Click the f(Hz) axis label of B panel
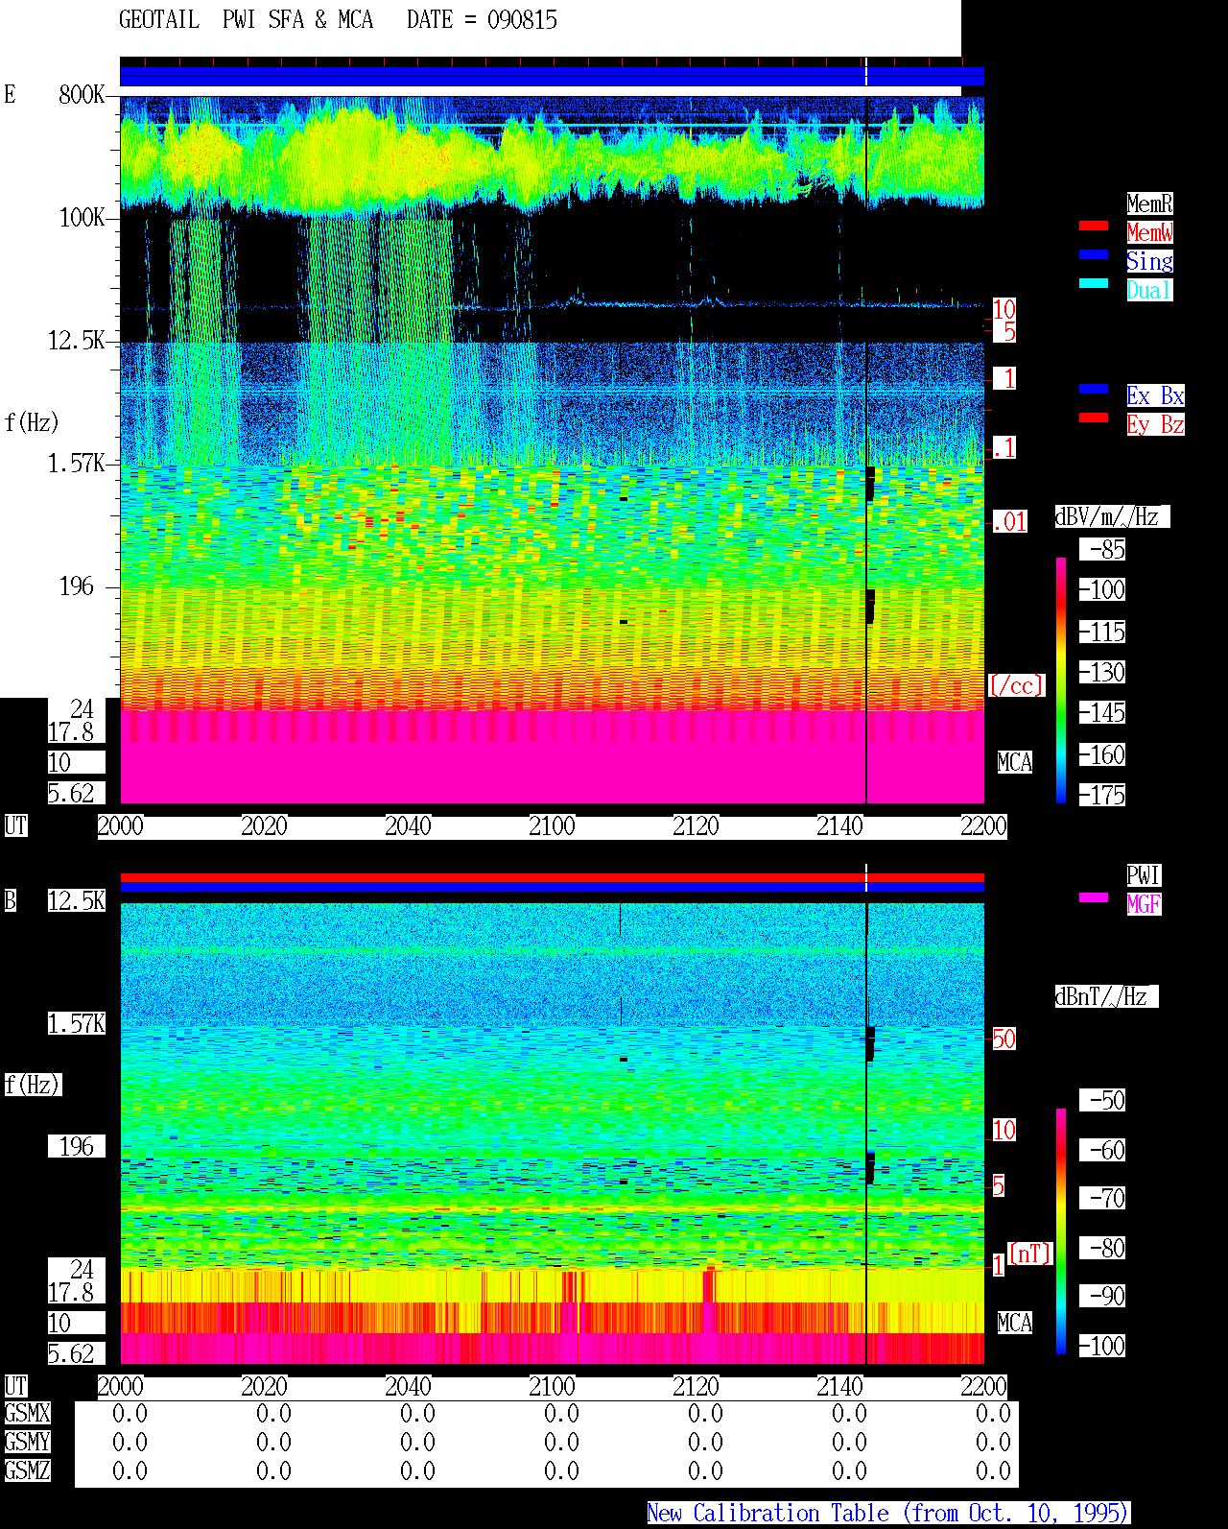 click(x=33, y=1085)
